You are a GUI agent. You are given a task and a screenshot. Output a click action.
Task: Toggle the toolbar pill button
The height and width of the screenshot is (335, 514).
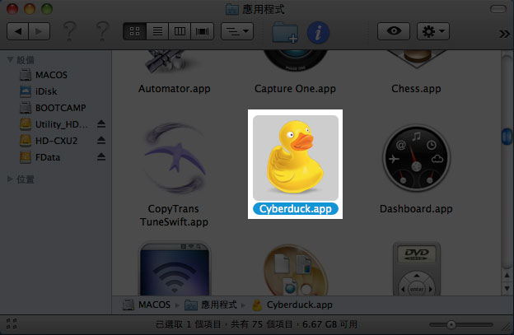click(498, 9)
